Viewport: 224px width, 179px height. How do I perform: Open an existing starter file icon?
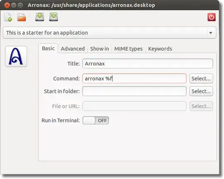point(22,17)
